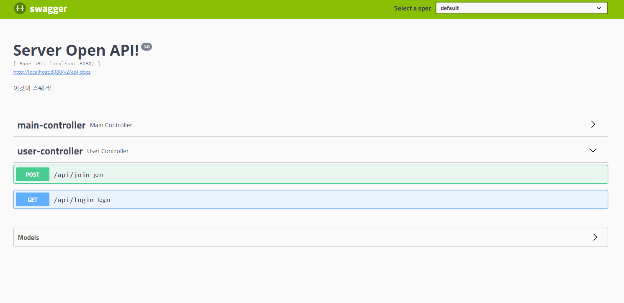Open the /api/join endpoint path
Screen dimensions: 624x303
[x=72, y=175]
